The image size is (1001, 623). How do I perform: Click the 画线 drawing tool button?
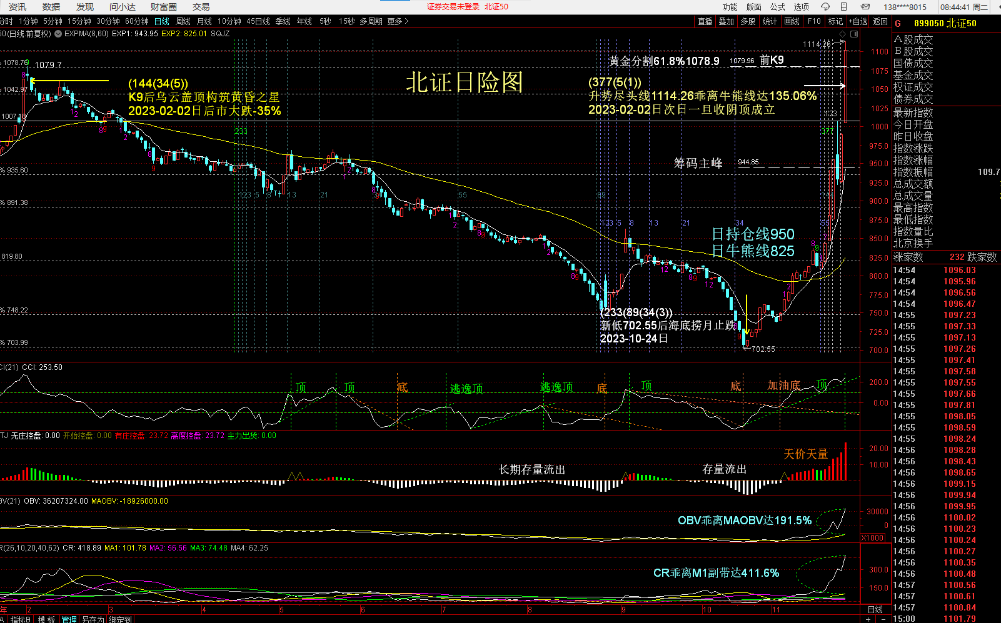pos(792,21)
